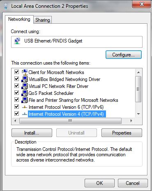Click the list's scroll down arrow
152x191 pixels.
138,114
